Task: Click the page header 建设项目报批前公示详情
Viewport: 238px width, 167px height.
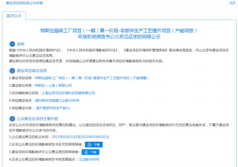Action: 24,3
